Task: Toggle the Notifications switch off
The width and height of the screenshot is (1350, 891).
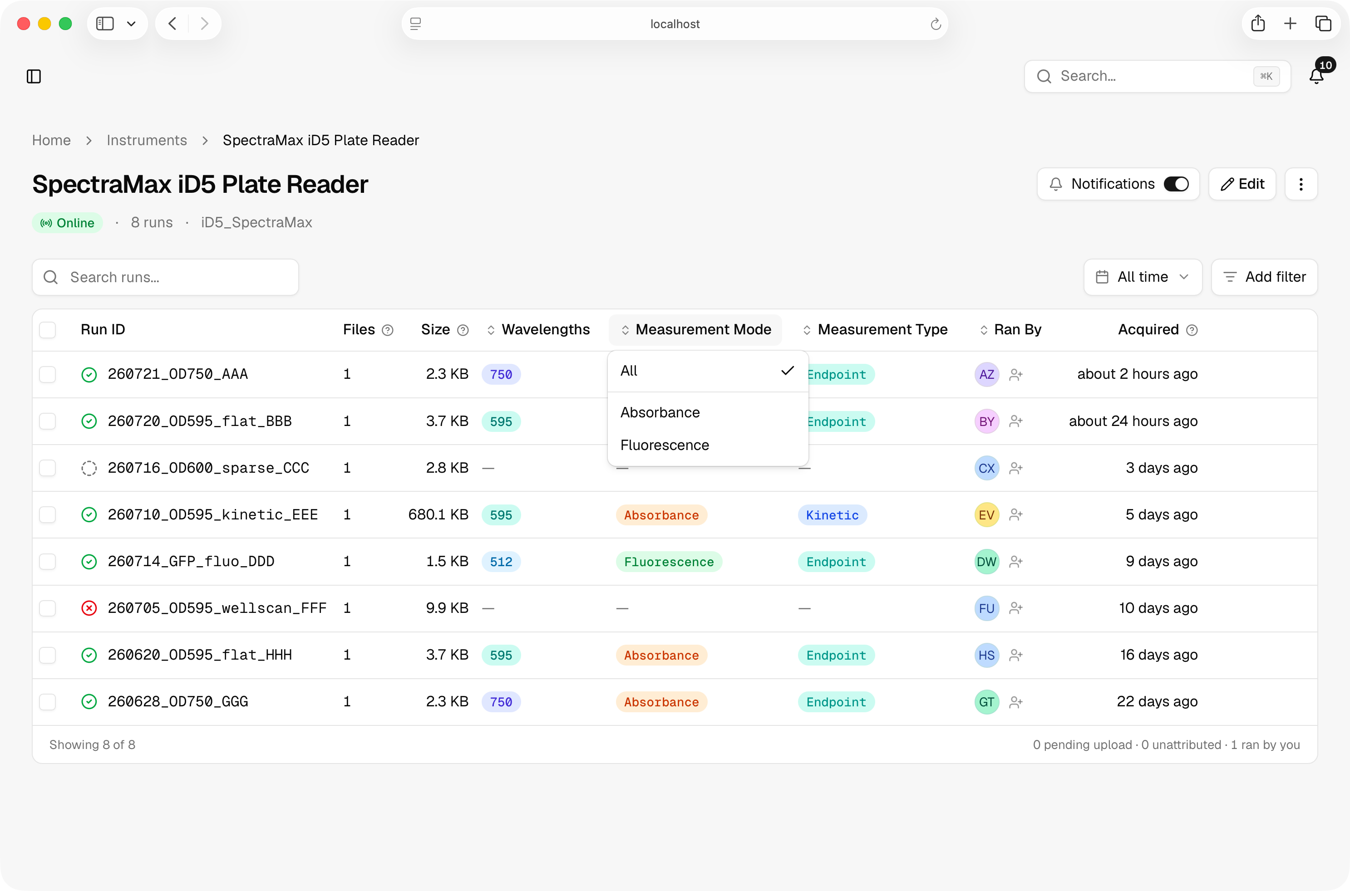Action: pyautogui.click(x=1176, y=184)
